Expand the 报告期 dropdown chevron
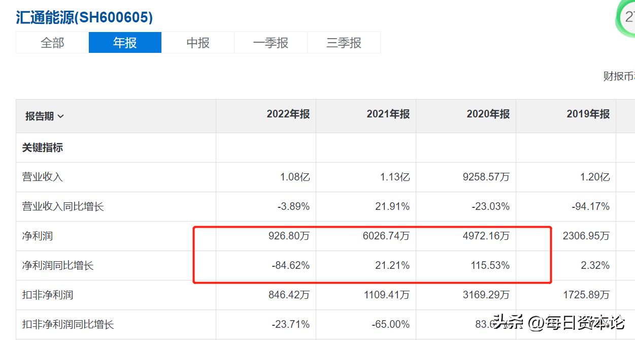This screenshot has width=635, height=340. point(60,116)
